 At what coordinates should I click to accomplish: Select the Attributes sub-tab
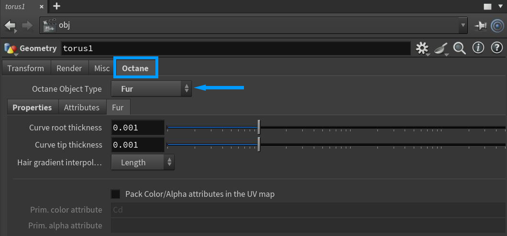pyautogui.click(x=82, y=107)
